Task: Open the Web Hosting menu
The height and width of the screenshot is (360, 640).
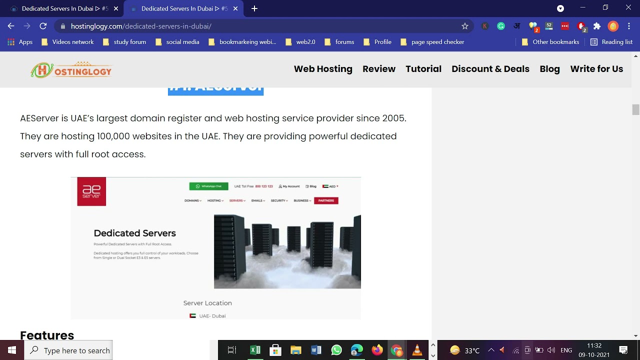Action: 323,69
